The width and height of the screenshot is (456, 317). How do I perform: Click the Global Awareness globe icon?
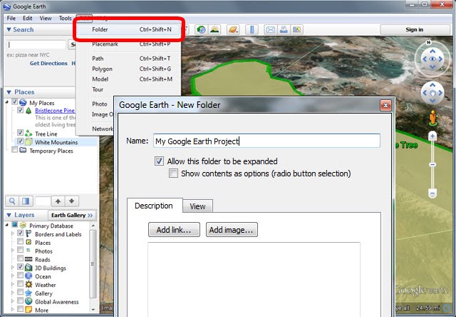click(28, 301)
